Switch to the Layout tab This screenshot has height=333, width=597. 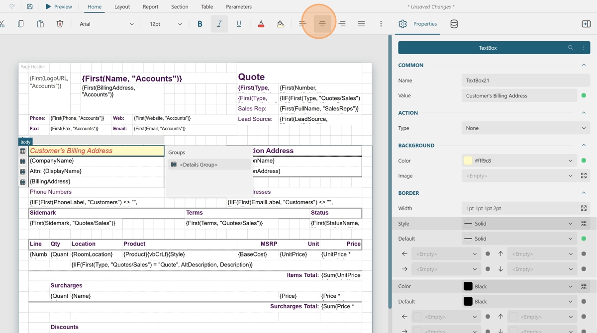[x=122, y=6]
